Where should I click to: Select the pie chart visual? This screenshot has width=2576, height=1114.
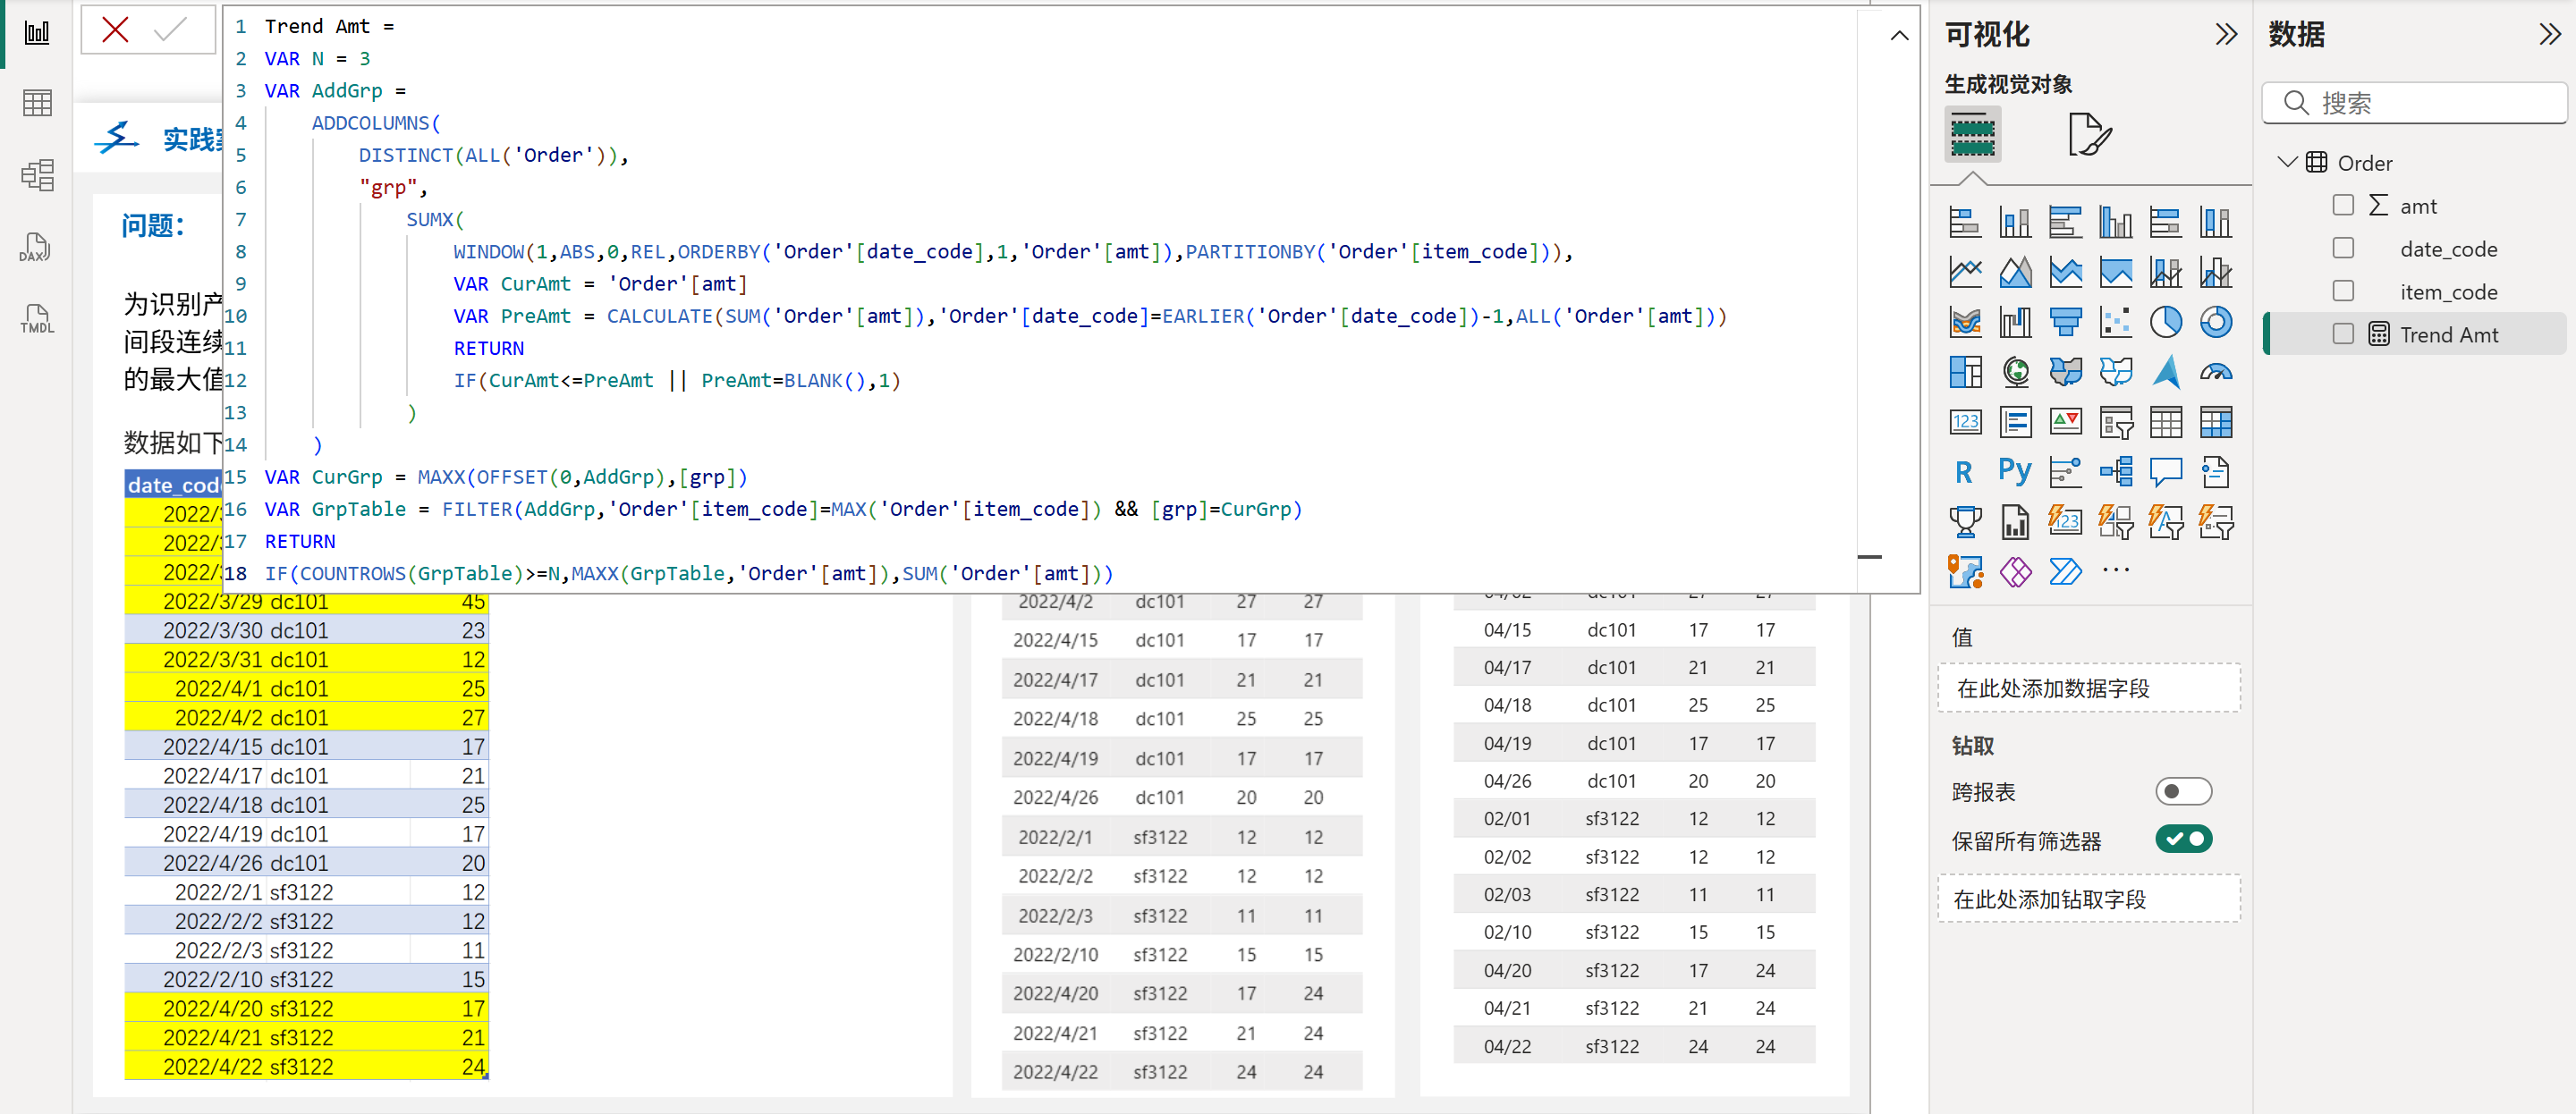click(x=2165, y=322)
